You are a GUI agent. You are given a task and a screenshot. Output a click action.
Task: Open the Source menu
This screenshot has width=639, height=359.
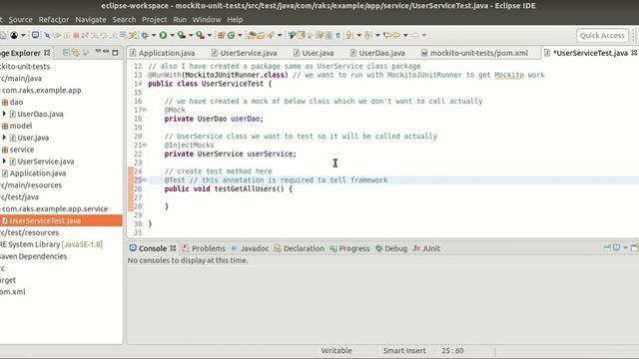click(20, 20)
